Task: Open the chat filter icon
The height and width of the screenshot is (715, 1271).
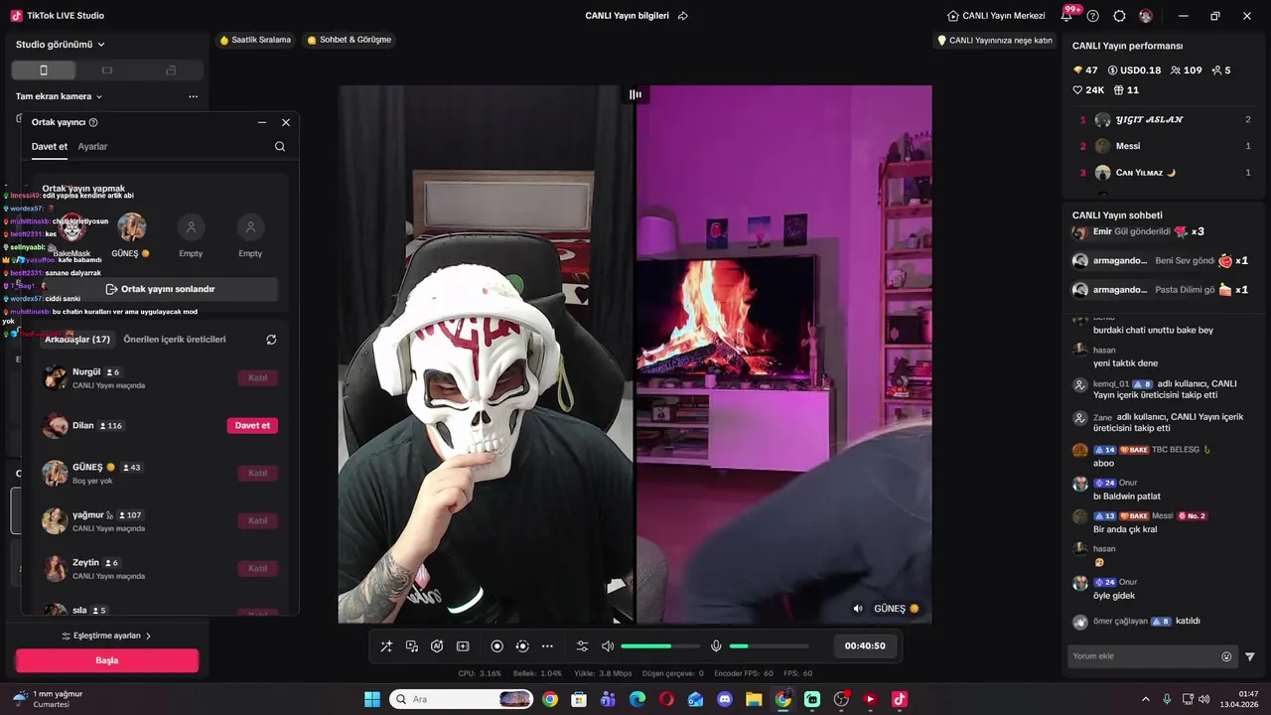Action: pos(1250,656)
